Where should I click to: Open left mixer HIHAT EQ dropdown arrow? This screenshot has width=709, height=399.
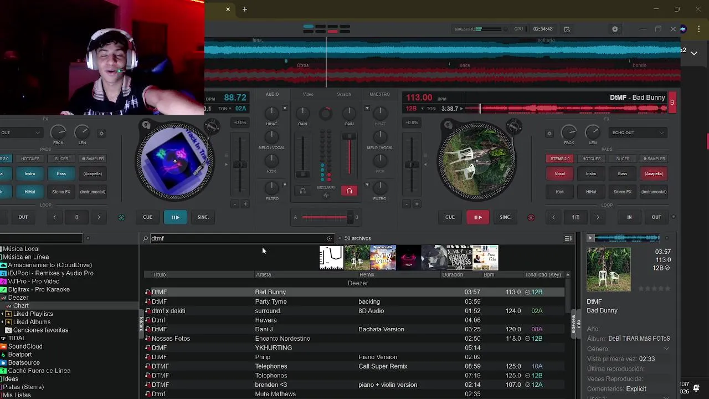(x=285, y=109)
